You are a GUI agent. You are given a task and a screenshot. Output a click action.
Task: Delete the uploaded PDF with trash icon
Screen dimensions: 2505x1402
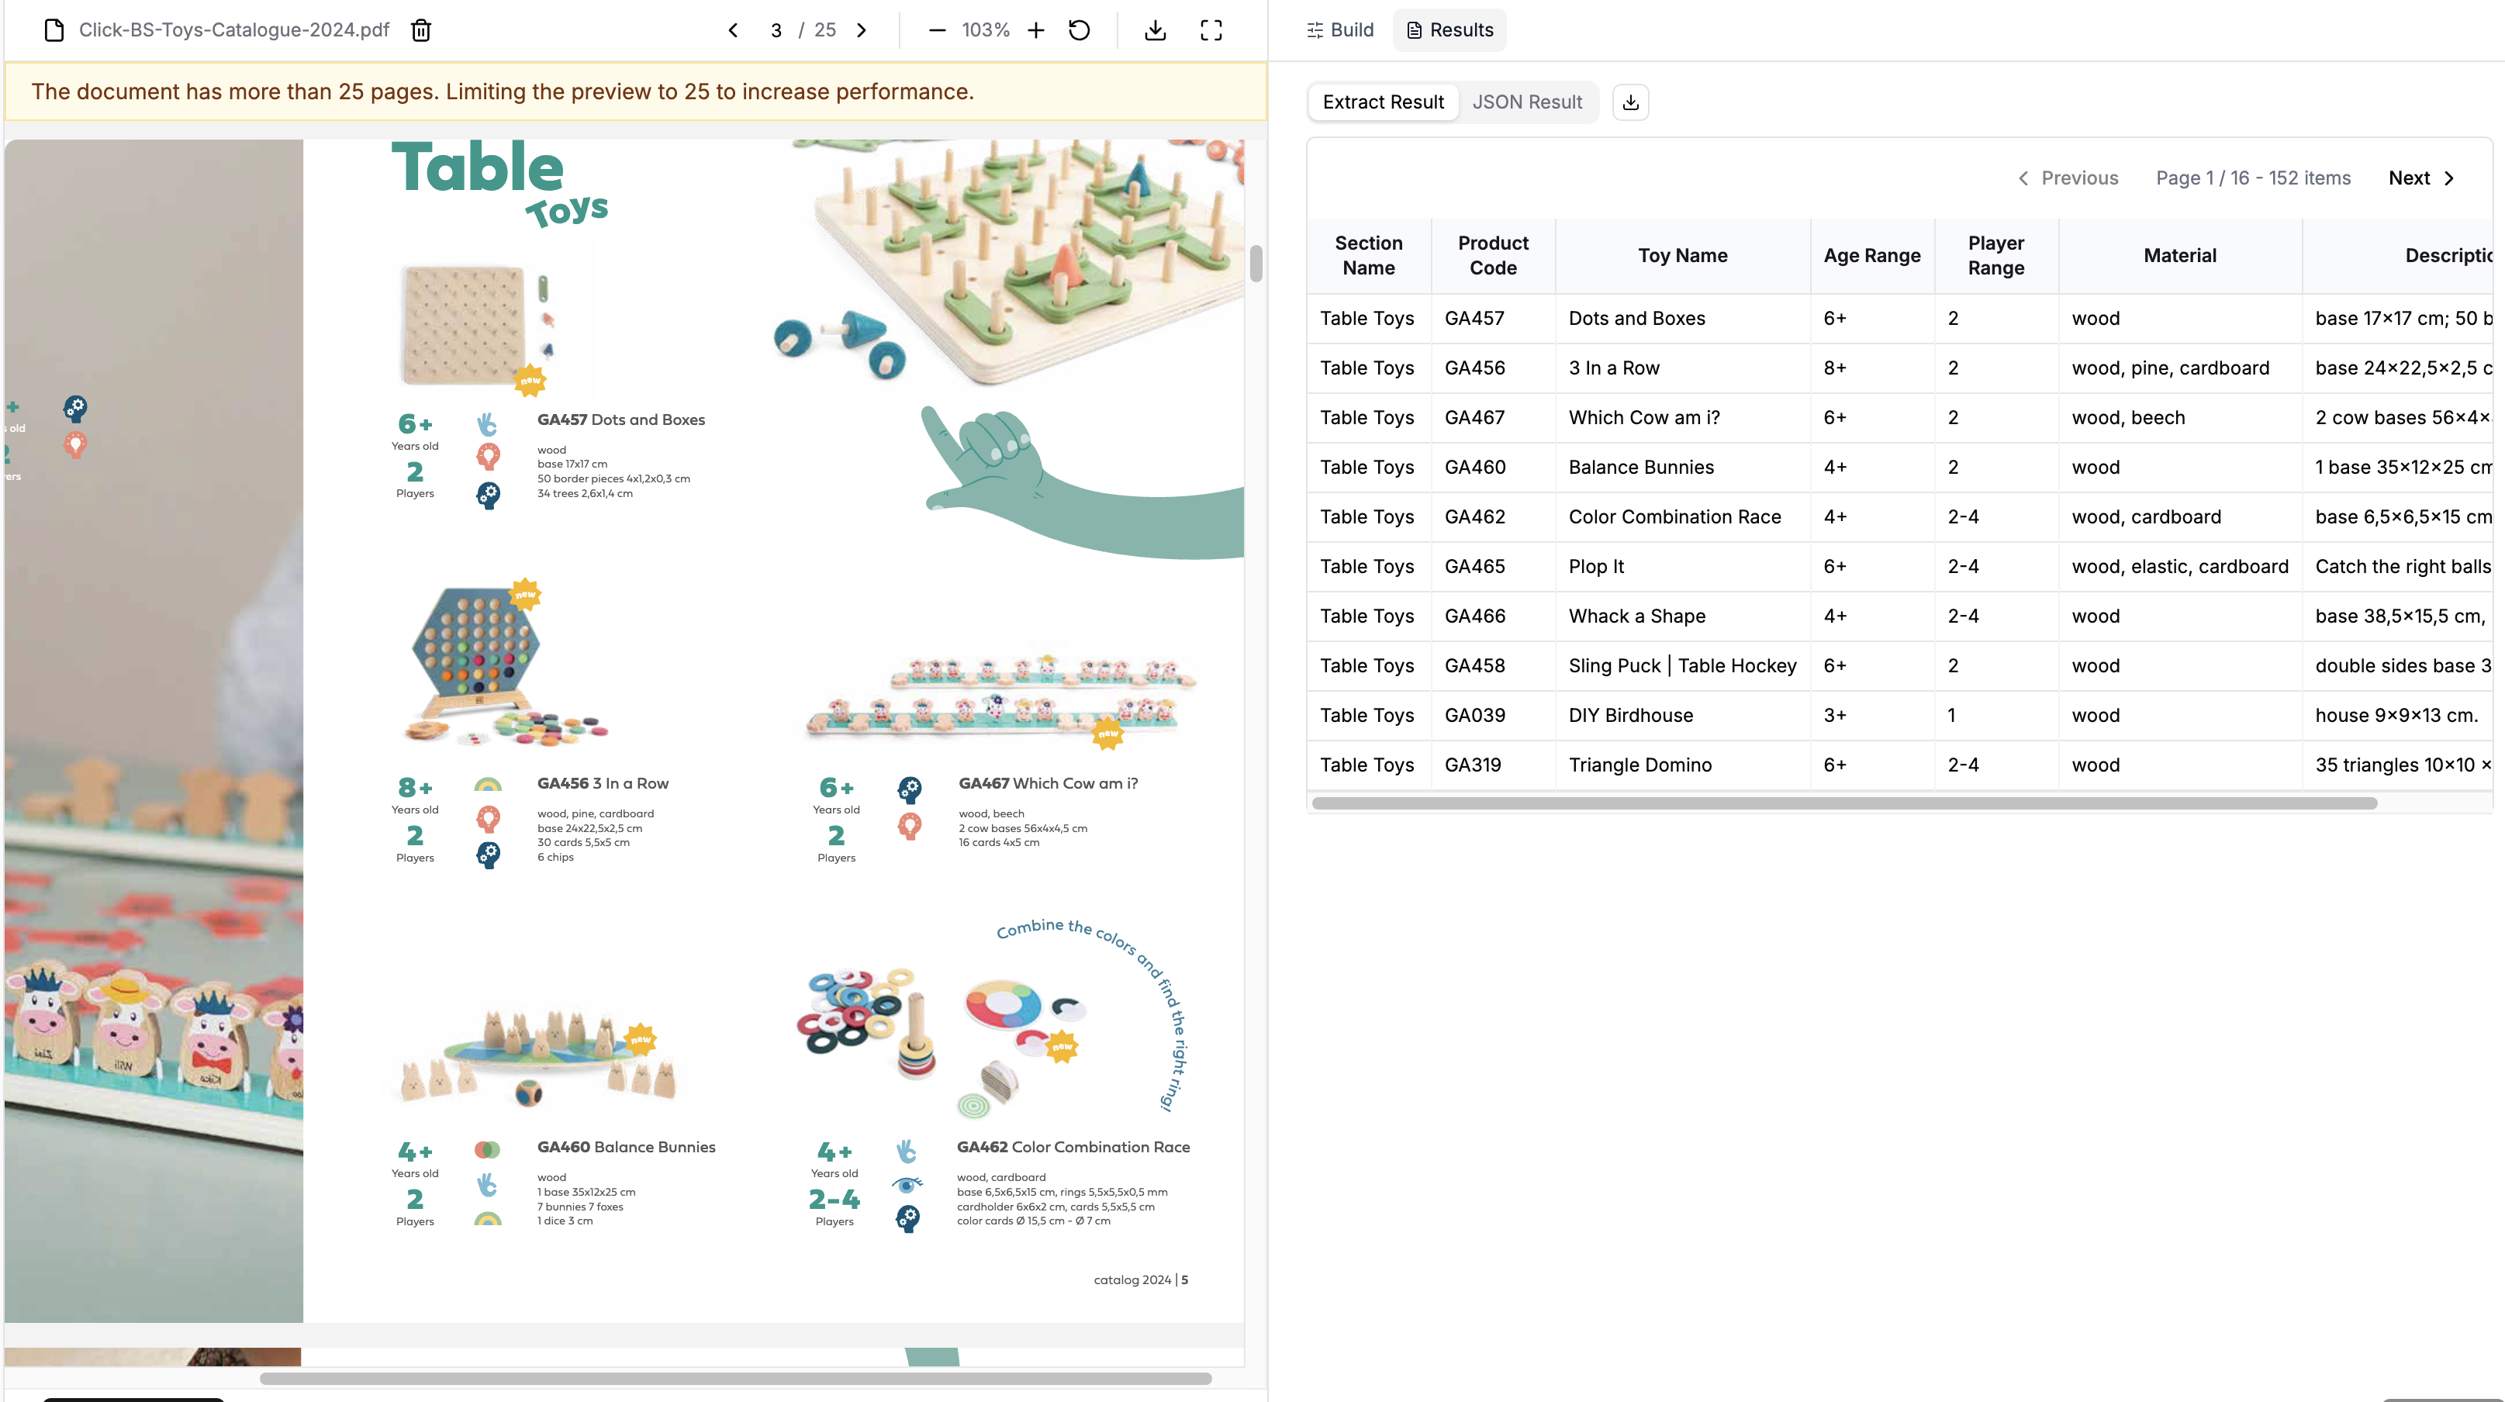point(420,30)
